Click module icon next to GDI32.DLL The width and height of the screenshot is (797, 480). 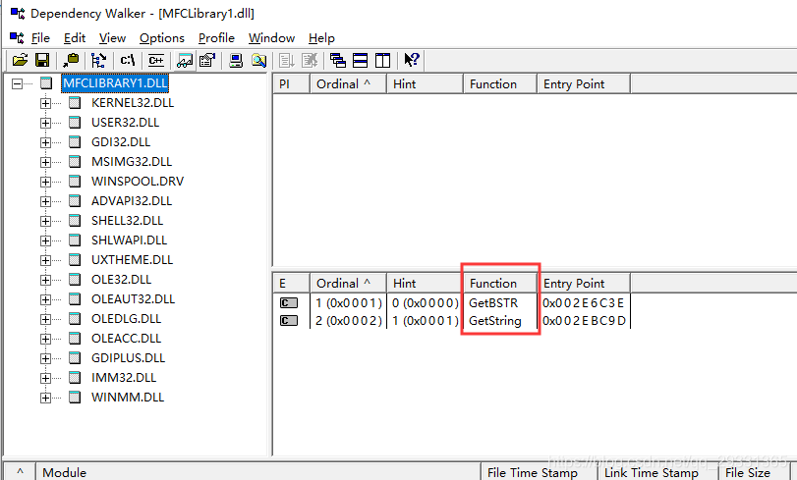tap(75, 142)
